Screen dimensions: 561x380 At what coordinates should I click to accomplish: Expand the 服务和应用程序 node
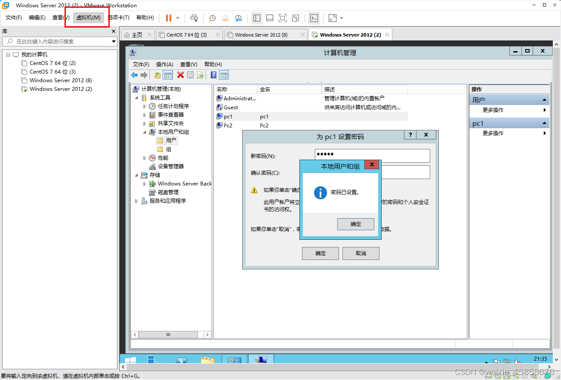click(x=136, y=201)
